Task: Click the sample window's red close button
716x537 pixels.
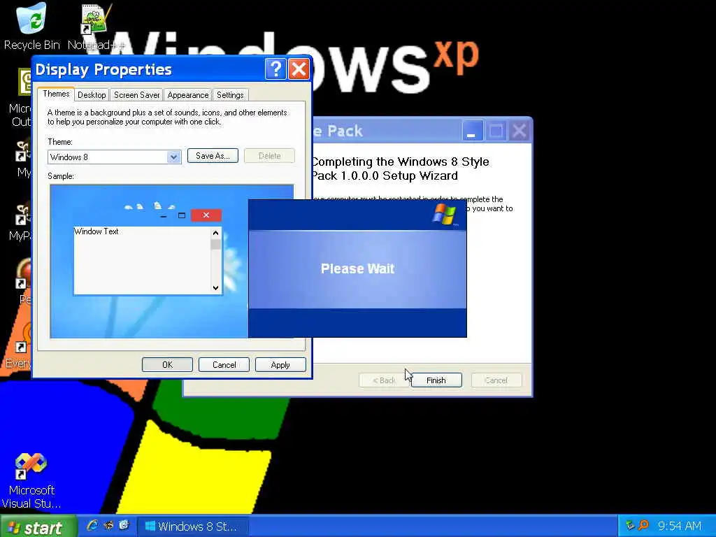Action: 206,215
